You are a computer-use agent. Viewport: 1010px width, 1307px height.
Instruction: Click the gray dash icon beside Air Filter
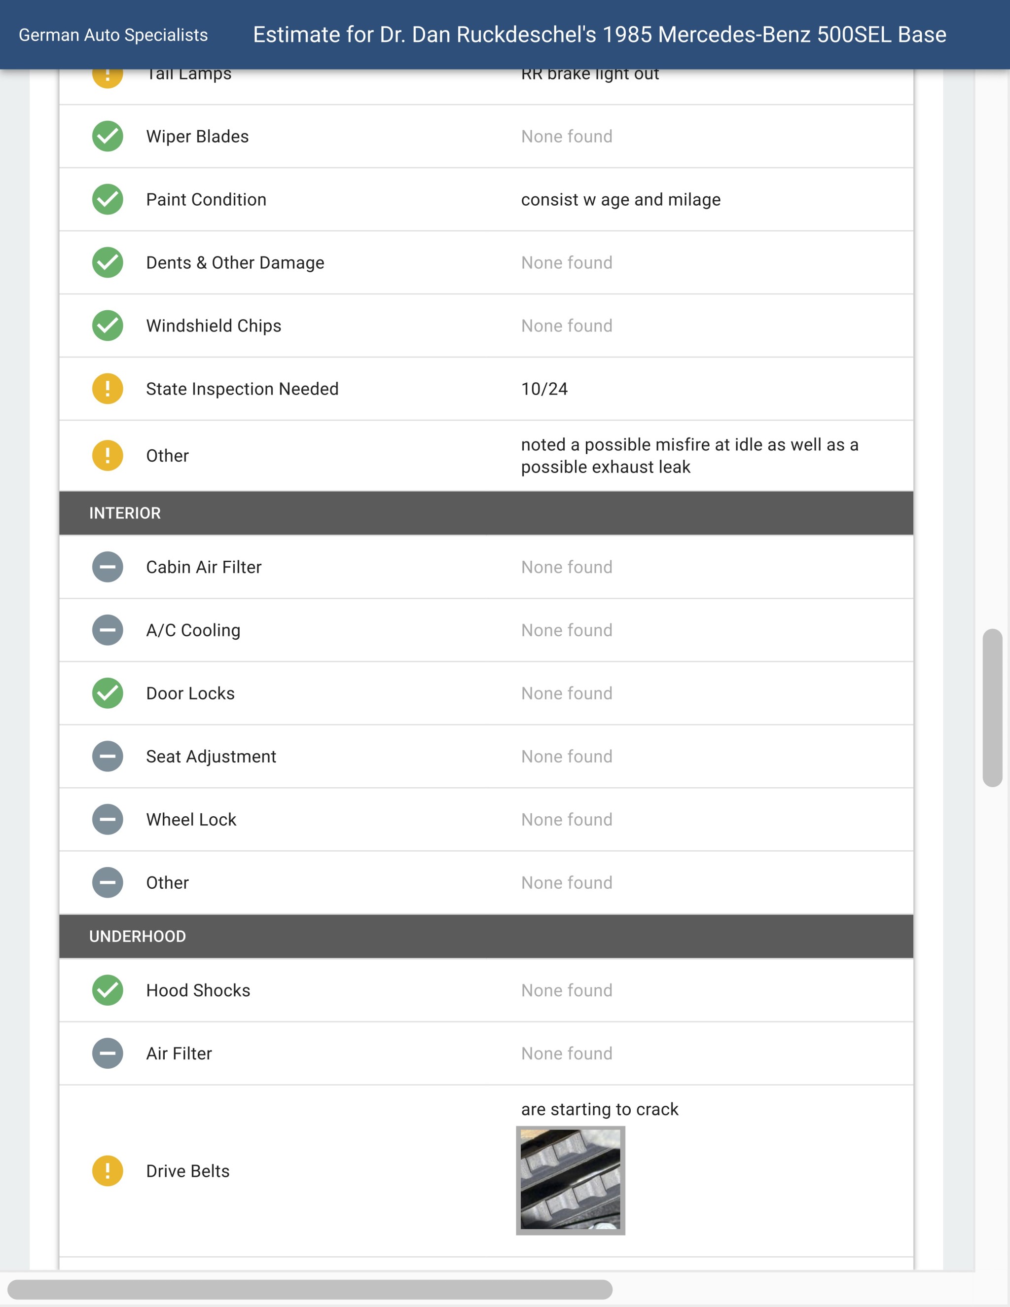click(108, 1053)
